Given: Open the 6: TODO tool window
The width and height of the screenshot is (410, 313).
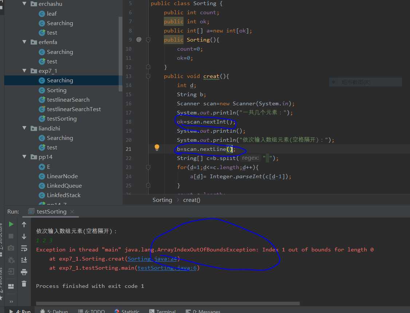Looking at the screenshot, I should tap(91, 311).
